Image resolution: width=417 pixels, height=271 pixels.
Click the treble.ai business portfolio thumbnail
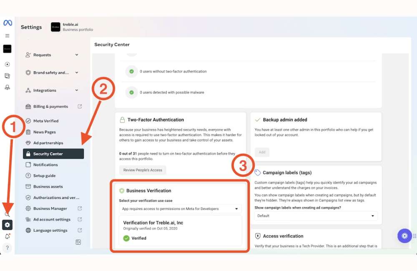(x=55, y=27)
